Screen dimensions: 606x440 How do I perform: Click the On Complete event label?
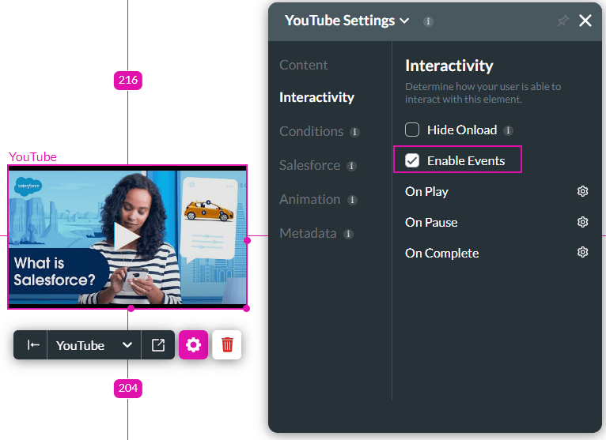[x=441, y=254]
